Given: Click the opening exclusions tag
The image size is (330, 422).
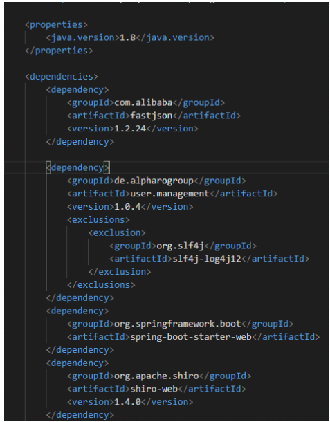Looking at the screenshot, I should (98, 220).
